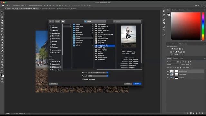The image size is (206, 116).
Task: Switch to the Gradients tab
Action: tap(182, 10)
